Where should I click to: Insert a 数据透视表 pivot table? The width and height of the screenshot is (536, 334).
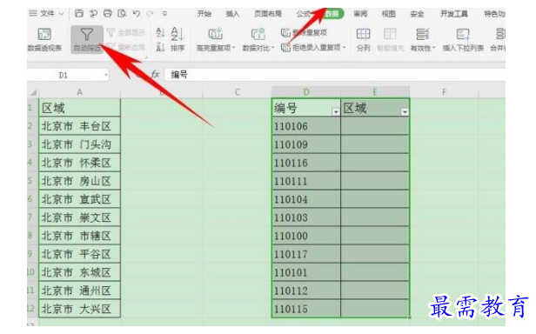click(44, 40)
